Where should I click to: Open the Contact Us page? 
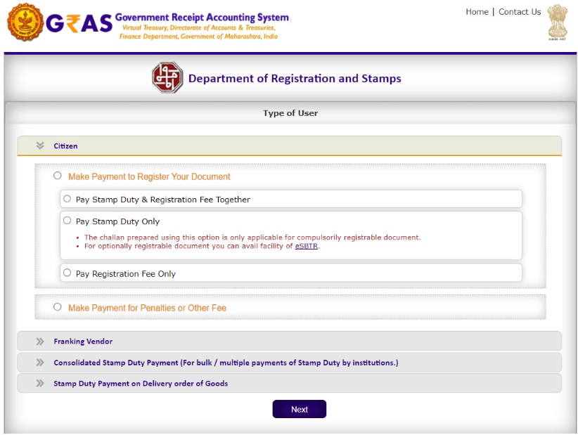520,12
